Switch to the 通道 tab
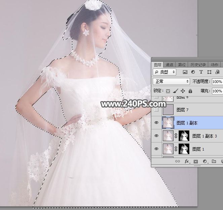This screenshot has width=223, height=210. [x=170, y=65]
